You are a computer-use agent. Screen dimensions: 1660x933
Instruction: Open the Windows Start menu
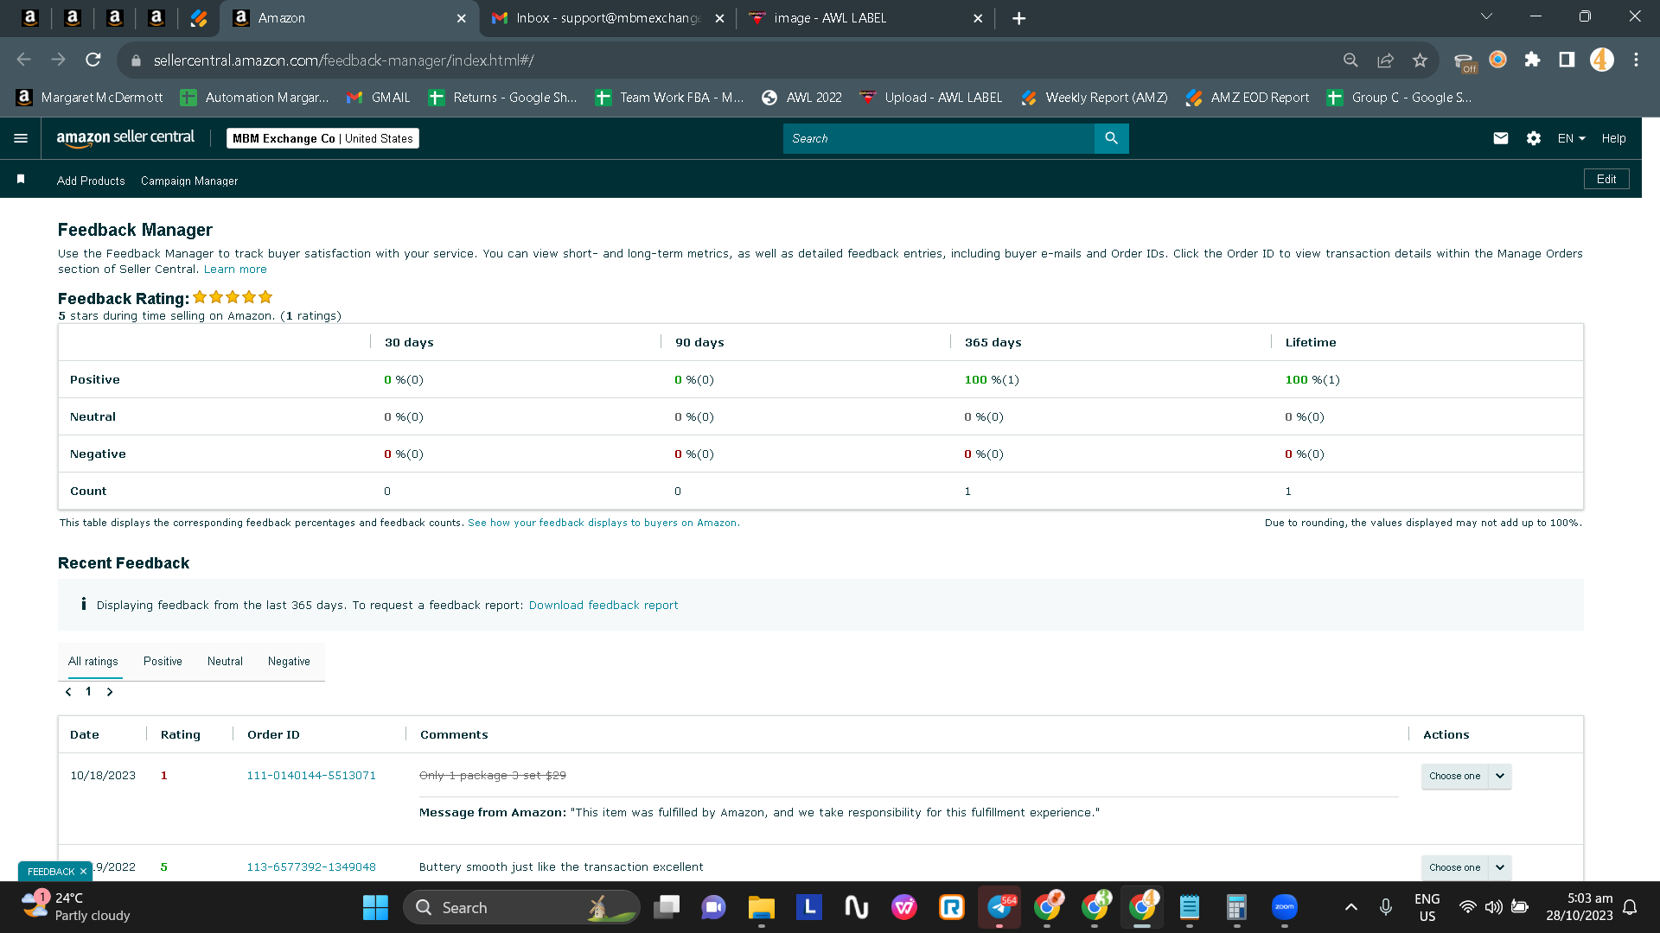[x=375, y=907]
